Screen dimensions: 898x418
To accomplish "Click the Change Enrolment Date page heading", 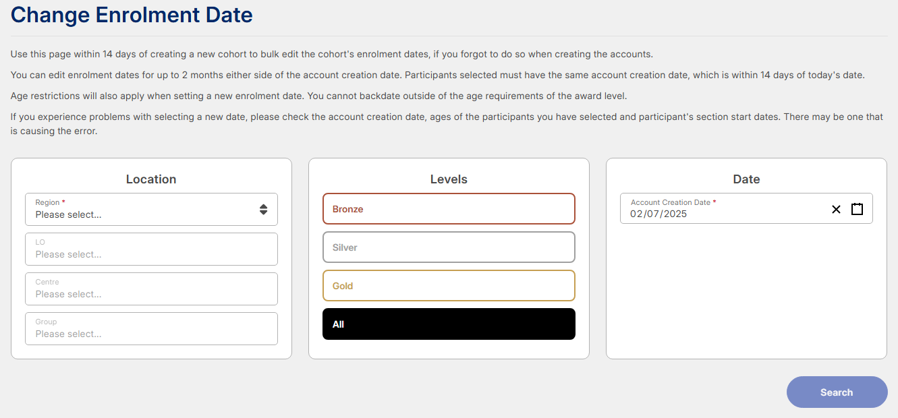I will click(132, 14).
